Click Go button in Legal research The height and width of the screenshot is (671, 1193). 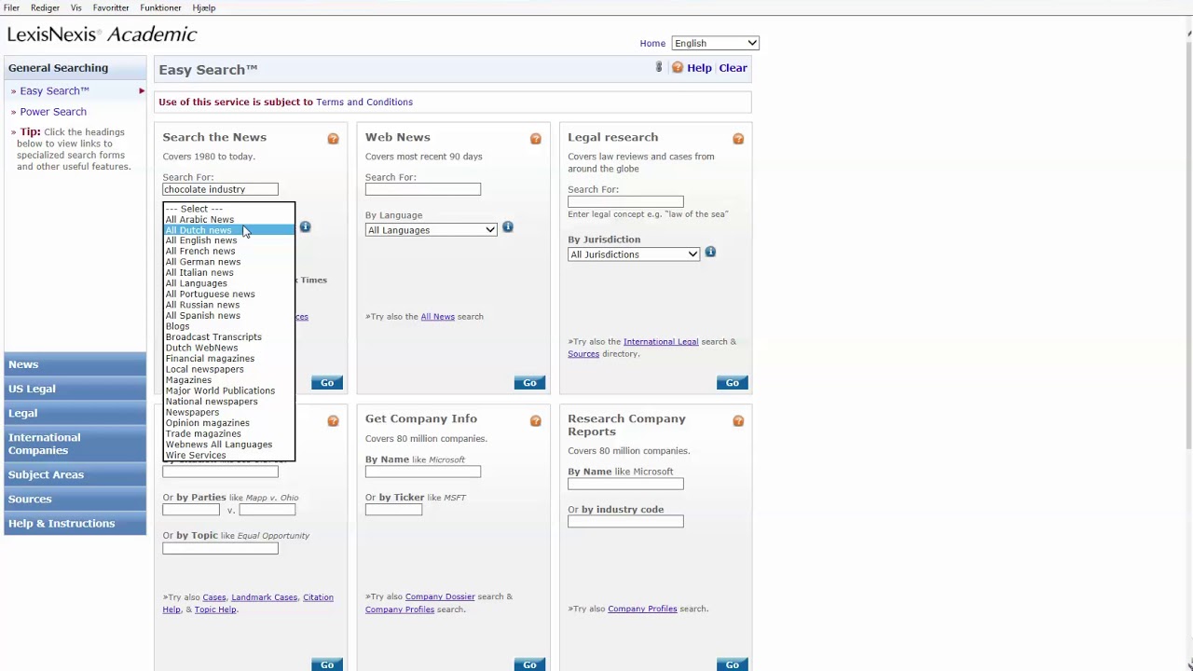coord(733,383)
